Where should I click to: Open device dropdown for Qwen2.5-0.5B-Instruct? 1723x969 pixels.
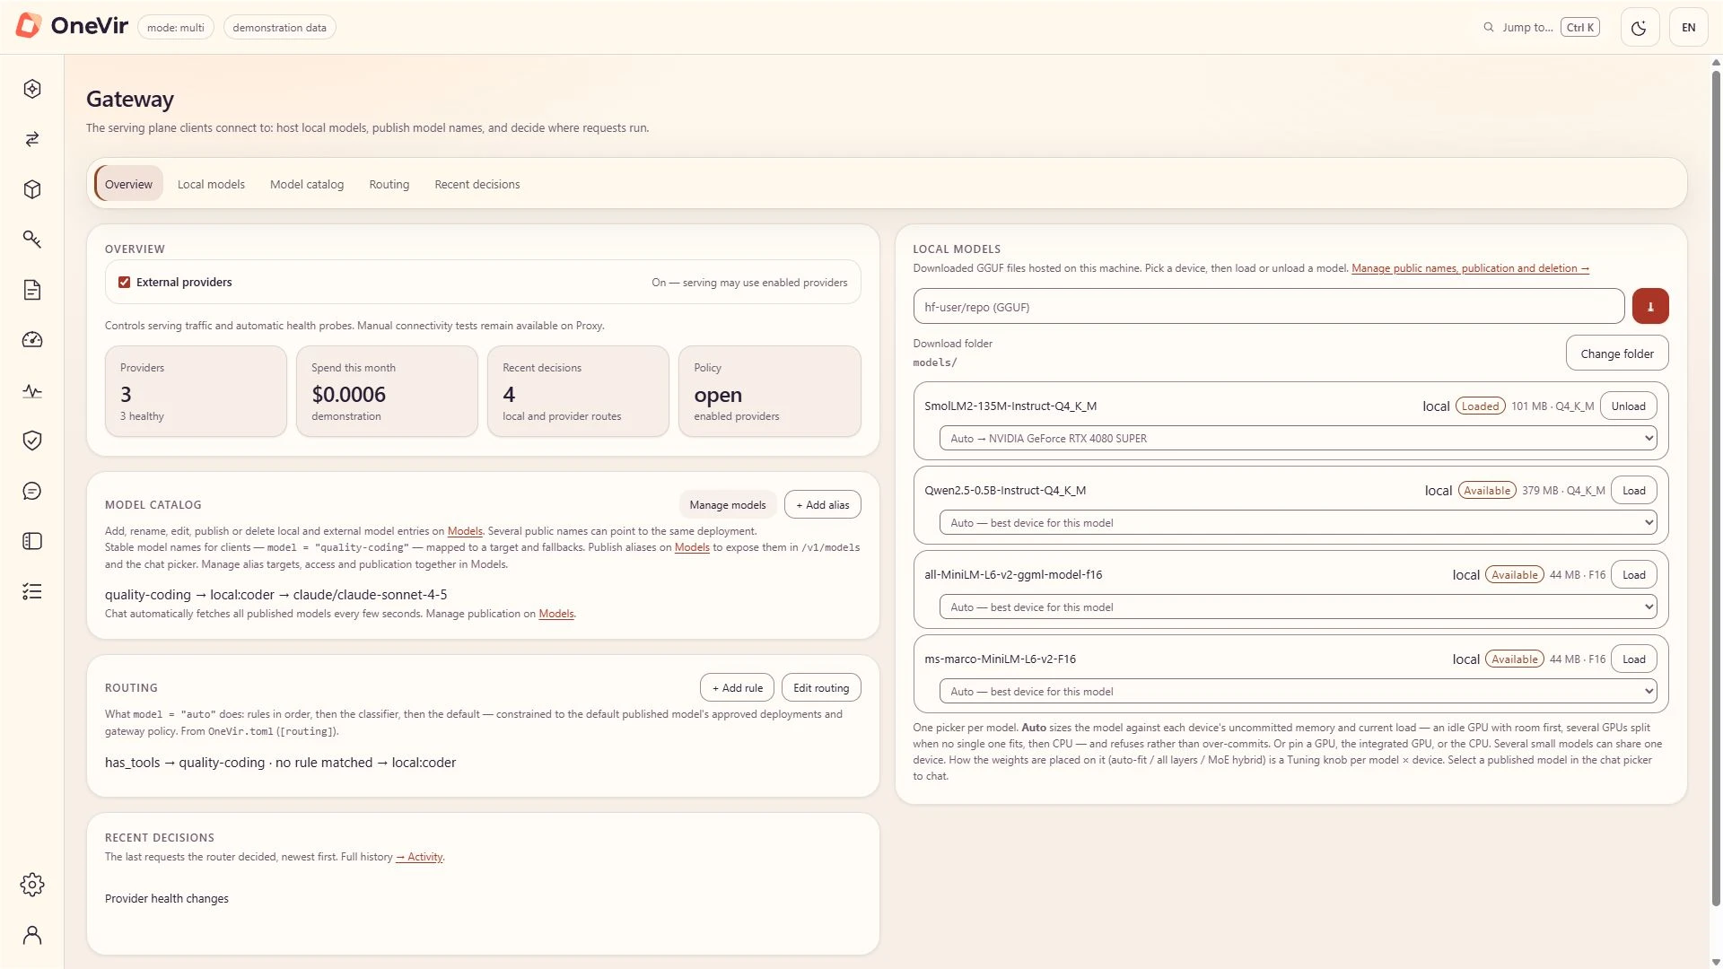[1298, 523]
